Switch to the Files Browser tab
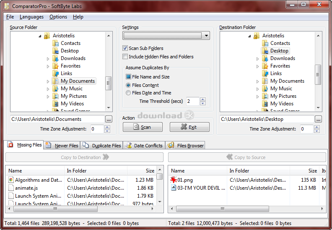This screenshot has width=332, height=230. coord(185,145)
